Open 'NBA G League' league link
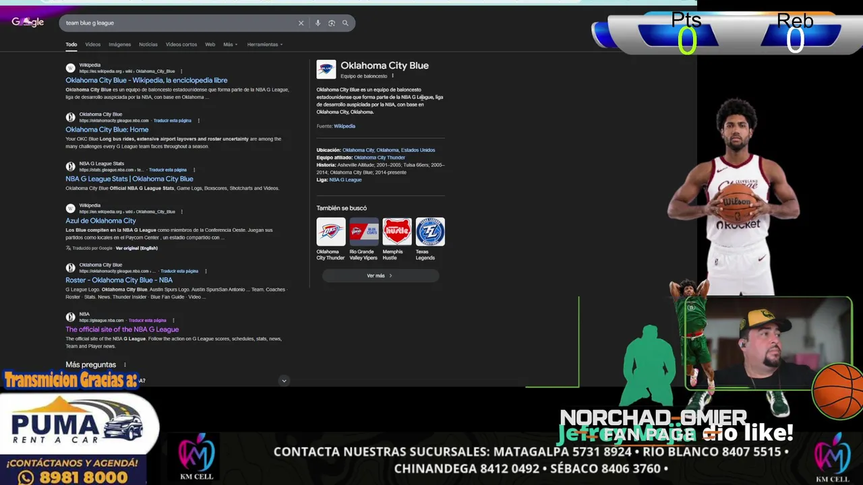The height and width of the screenshot is (485, 863). point(345,180)
